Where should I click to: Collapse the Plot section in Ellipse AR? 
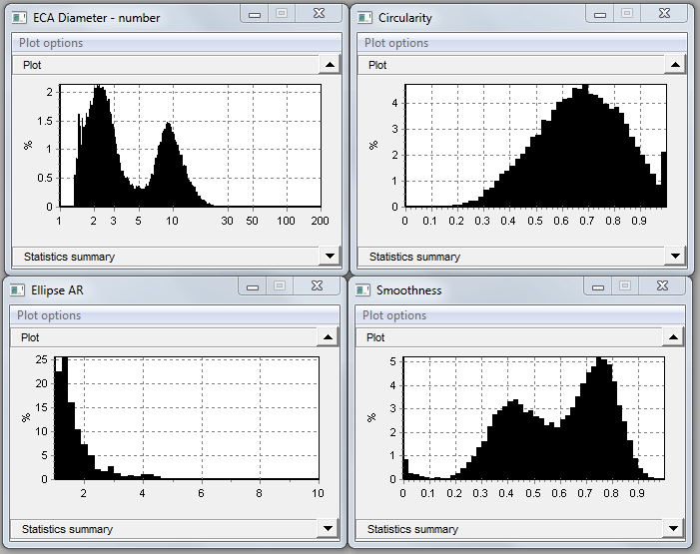(x=330, y=337)
